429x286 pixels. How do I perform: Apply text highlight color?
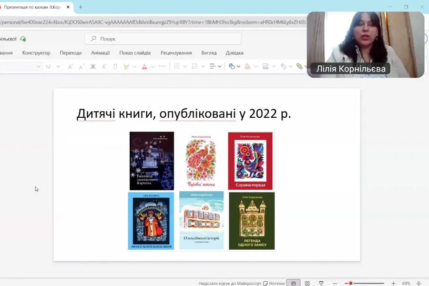click(x=126, y=67)
